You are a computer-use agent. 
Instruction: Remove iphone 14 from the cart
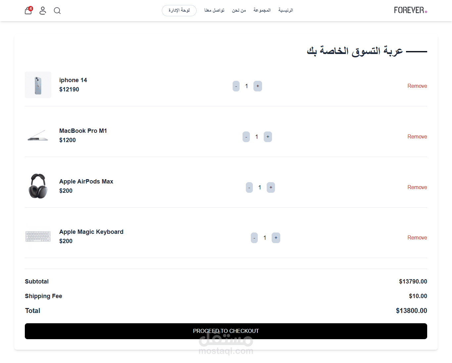point(417,86)
